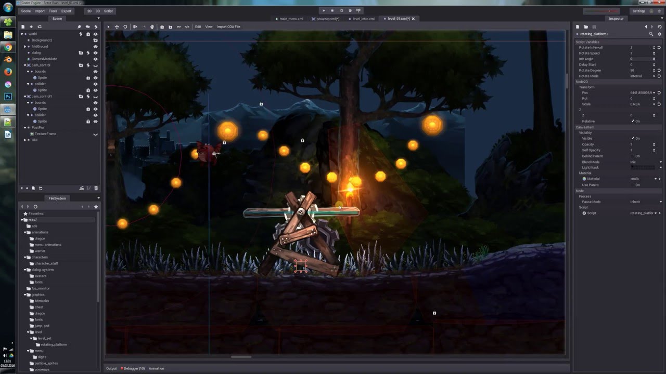Image resolution: width=666 pixels, height=374 pixels.
Task: Open the Pause Mode dropdown
Action: pos(646,202)
